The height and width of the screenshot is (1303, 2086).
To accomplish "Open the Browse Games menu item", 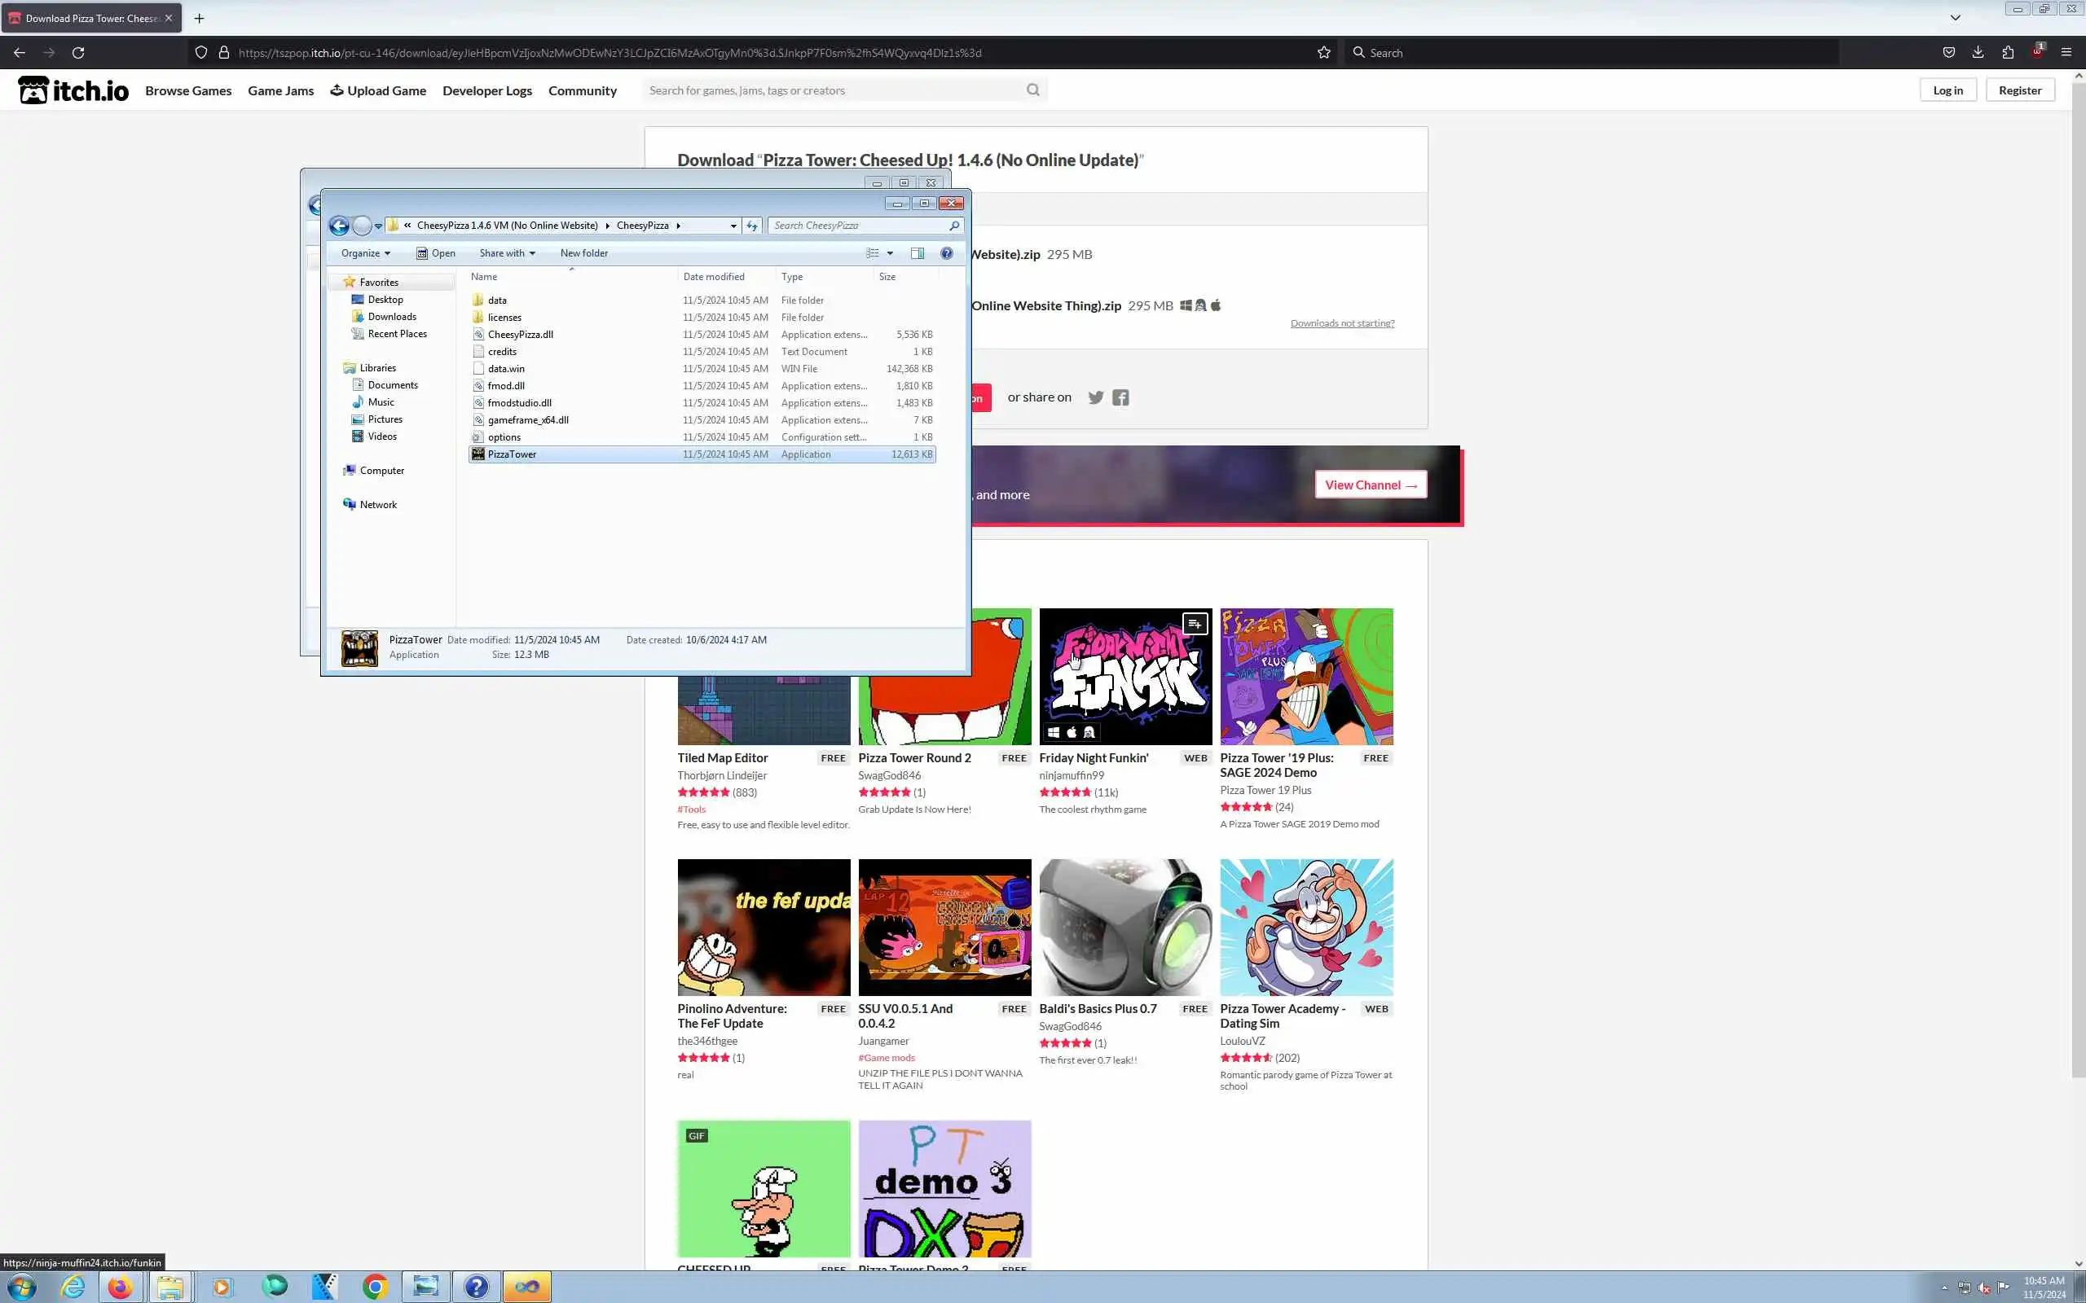I will coord(188,90).
